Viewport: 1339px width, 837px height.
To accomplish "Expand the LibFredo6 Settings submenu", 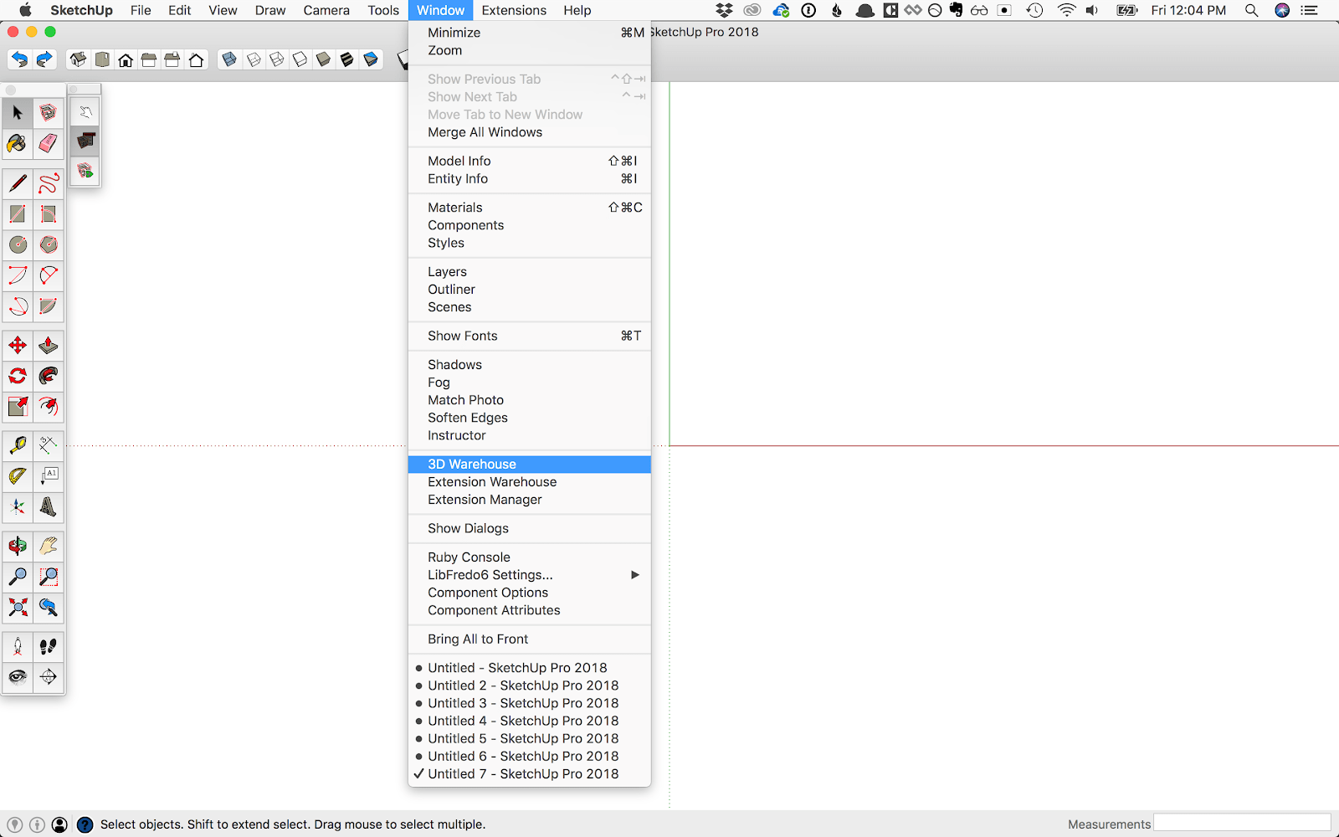I will 529,575.
